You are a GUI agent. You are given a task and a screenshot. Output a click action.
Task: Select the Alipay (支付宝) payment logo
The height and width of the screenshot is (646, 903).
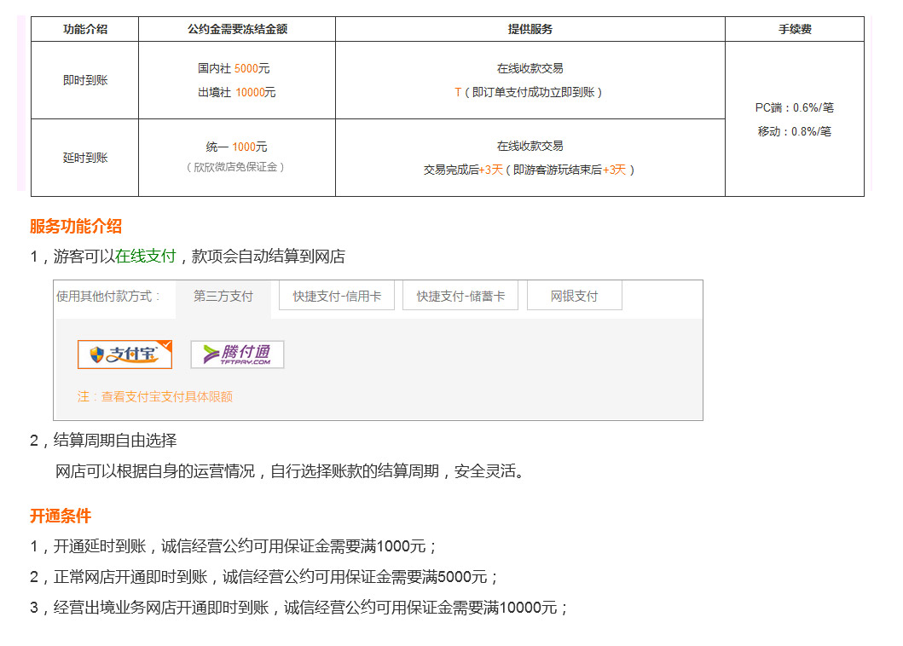tap(124, 355)
